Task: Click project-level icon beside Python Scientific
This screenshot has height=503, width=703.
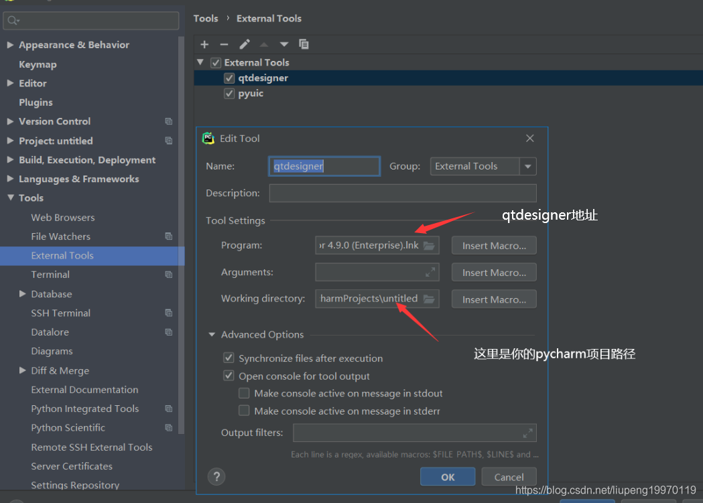Action: (x=169, y=428)
